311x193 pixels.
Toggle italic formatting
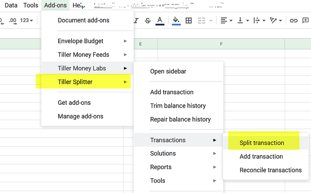click(136, 21)
